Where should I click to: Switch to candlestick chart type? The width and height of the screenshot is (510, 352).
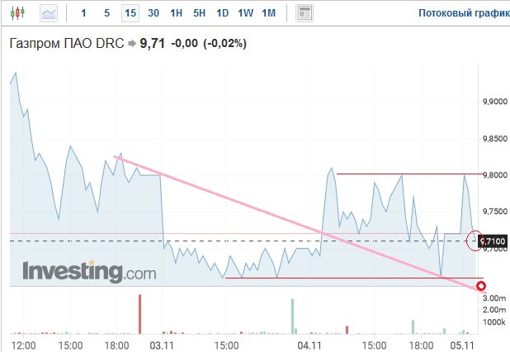pyautogui.click(x=17, y=13)
